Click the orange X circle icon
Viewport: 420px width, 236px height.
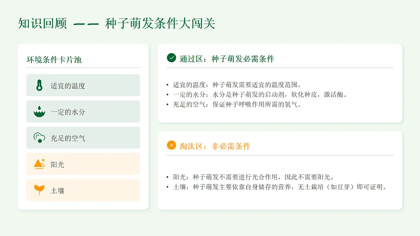(x=171, y=145)
